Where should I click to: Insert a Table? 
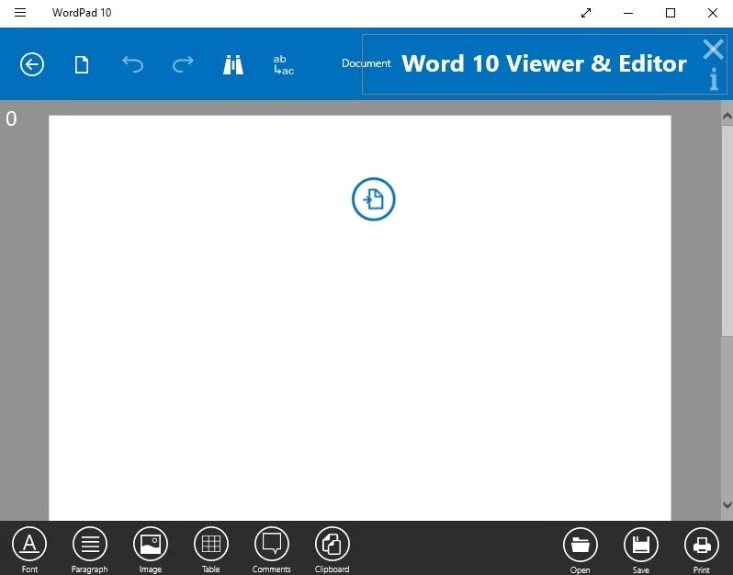[x=211, y=550]
